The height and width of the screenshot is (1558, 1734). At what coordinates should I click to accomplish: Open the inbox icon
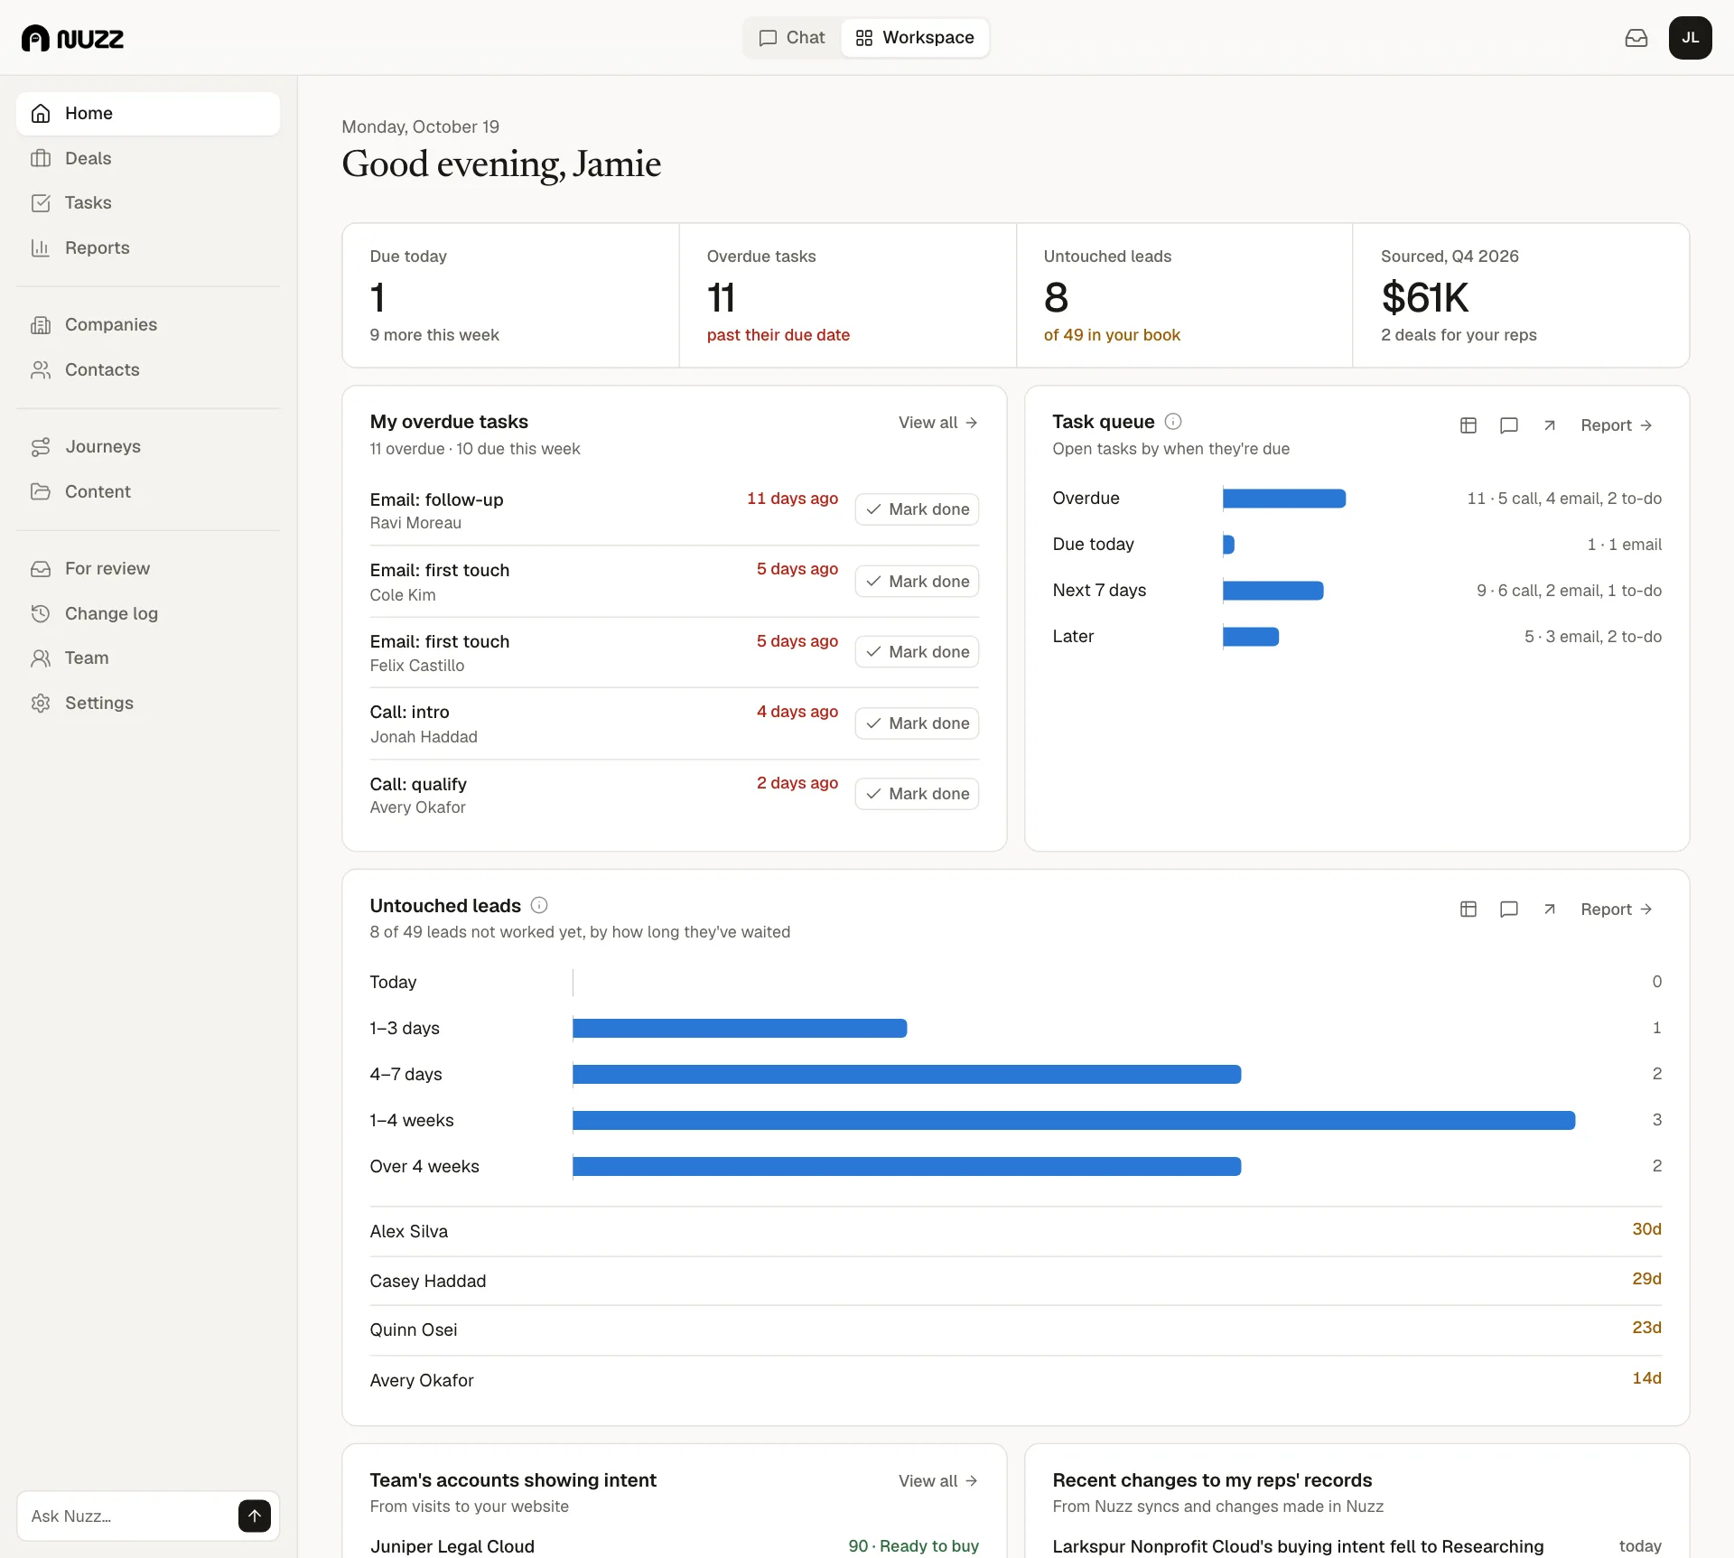point(1636,38)
